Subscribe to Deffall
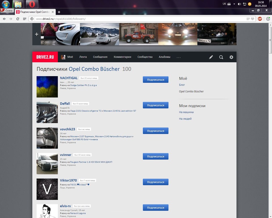This screenshot has width=272, height=218. click(156, 105)
